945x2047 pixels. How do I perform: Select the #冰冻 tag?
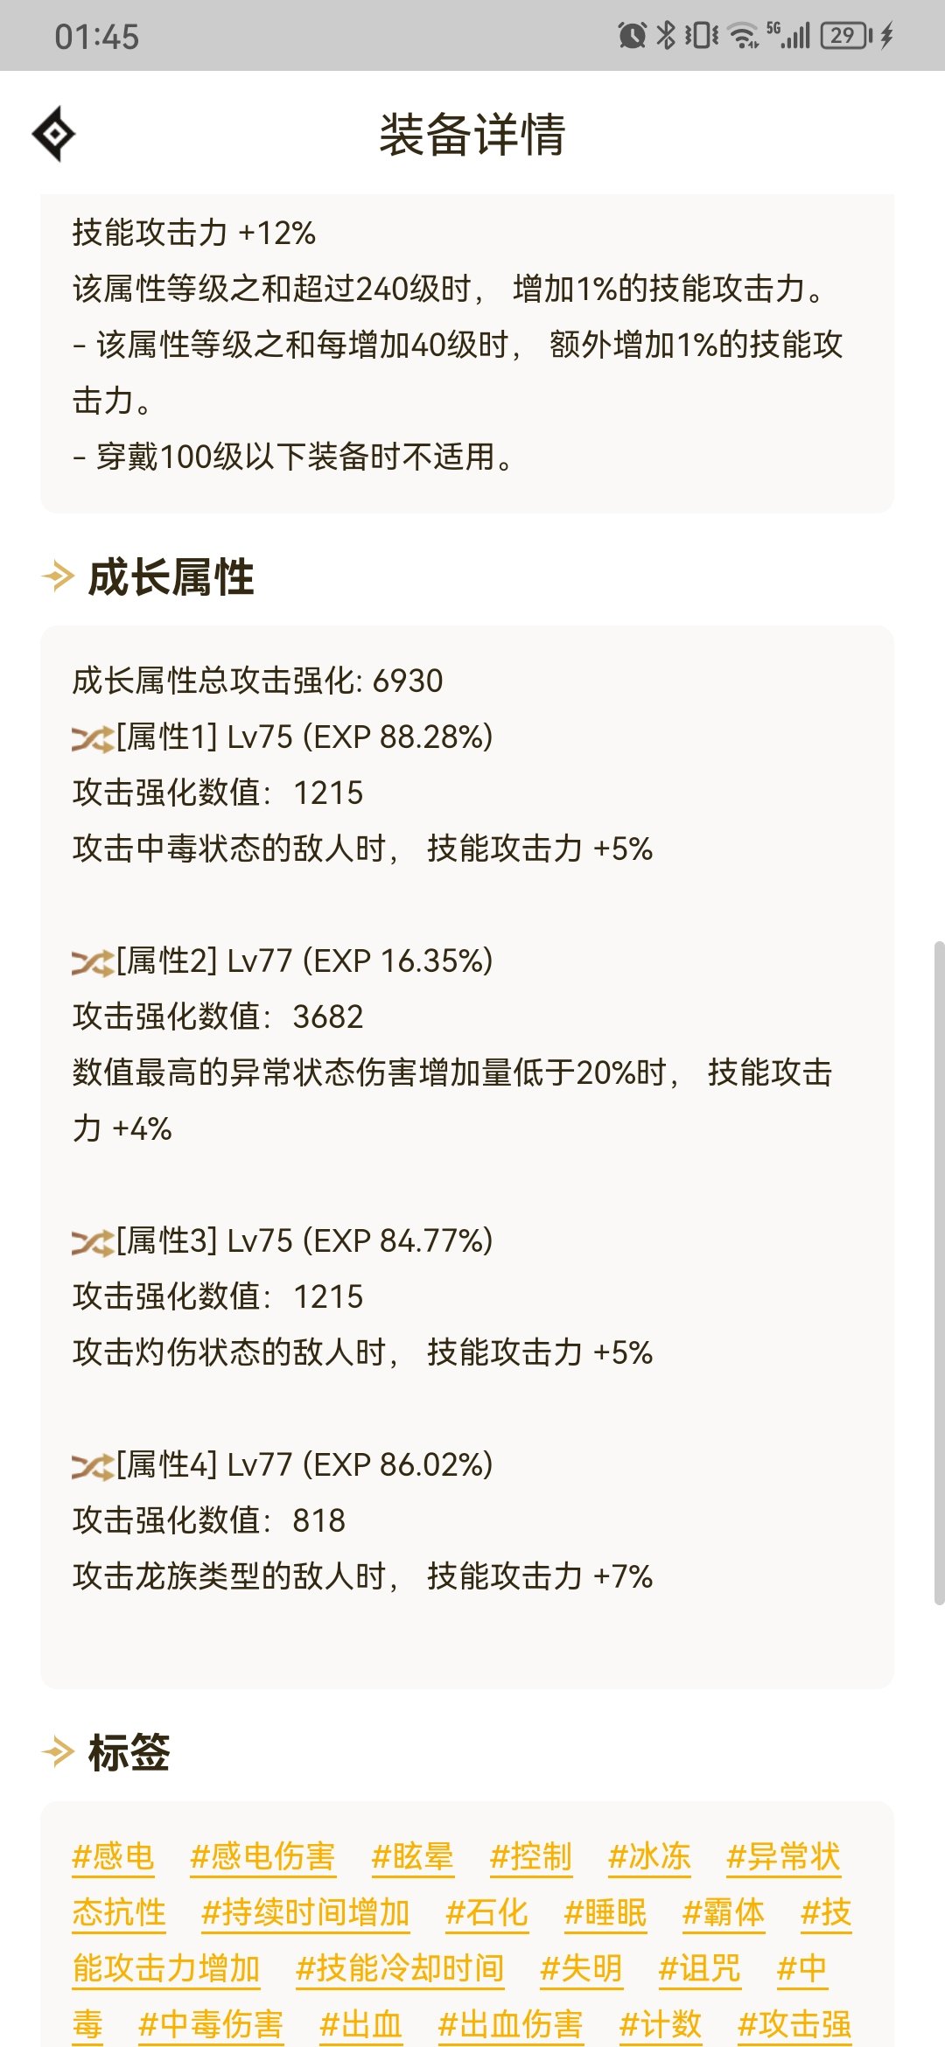[649, 1856]
